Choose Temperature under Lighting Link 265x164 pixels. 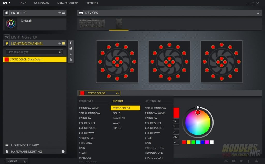(x=154, y=153)
